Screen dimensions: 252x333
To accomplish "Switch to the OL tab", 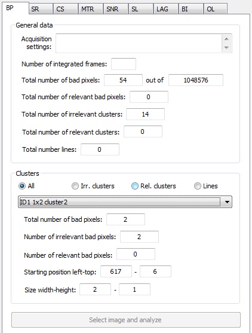I will [216, 9].
